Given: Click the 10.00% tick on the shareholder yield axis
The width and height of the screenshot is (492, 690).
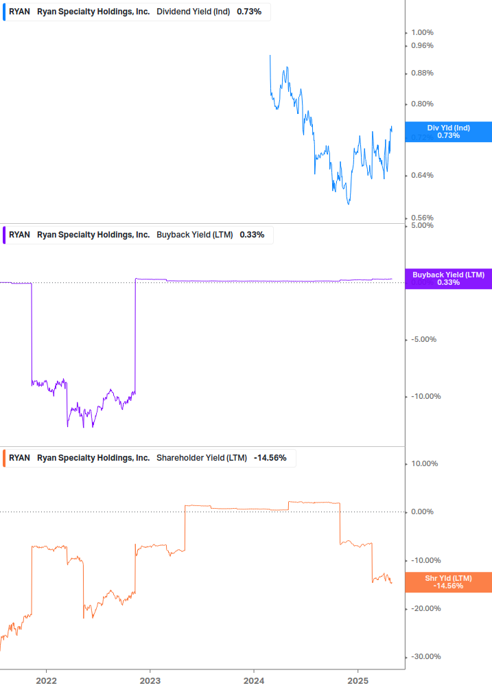Looking at the screenshot, I should (x=424, y=464).
